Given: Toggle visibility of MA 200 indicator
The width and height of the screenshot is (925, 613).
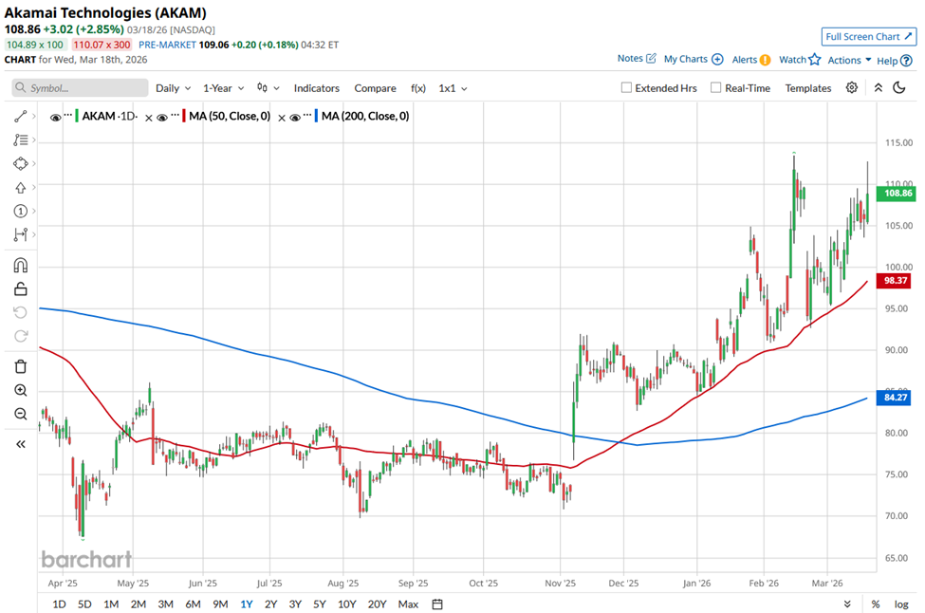Looking at the screenshot, I should coord(295,118).
